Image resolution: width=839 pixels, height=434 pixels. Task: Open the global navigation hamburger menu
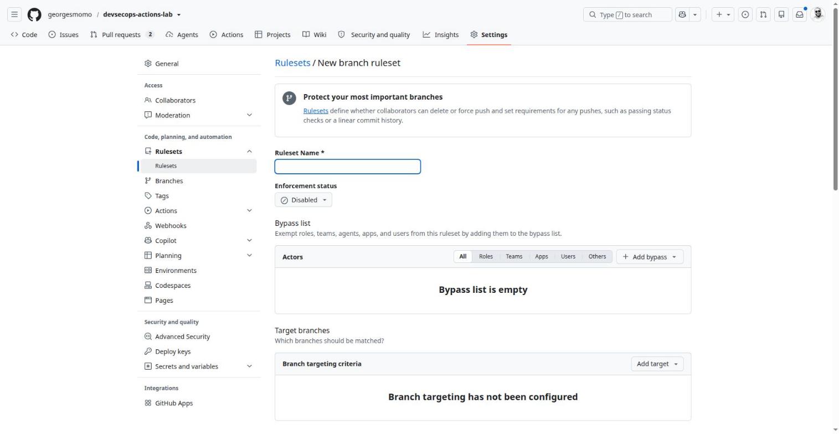(14, 14)
